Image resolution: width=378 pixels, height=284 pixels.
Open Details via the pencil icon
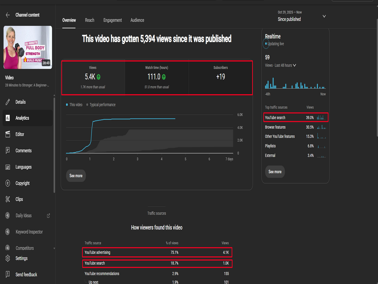[8, 102]
